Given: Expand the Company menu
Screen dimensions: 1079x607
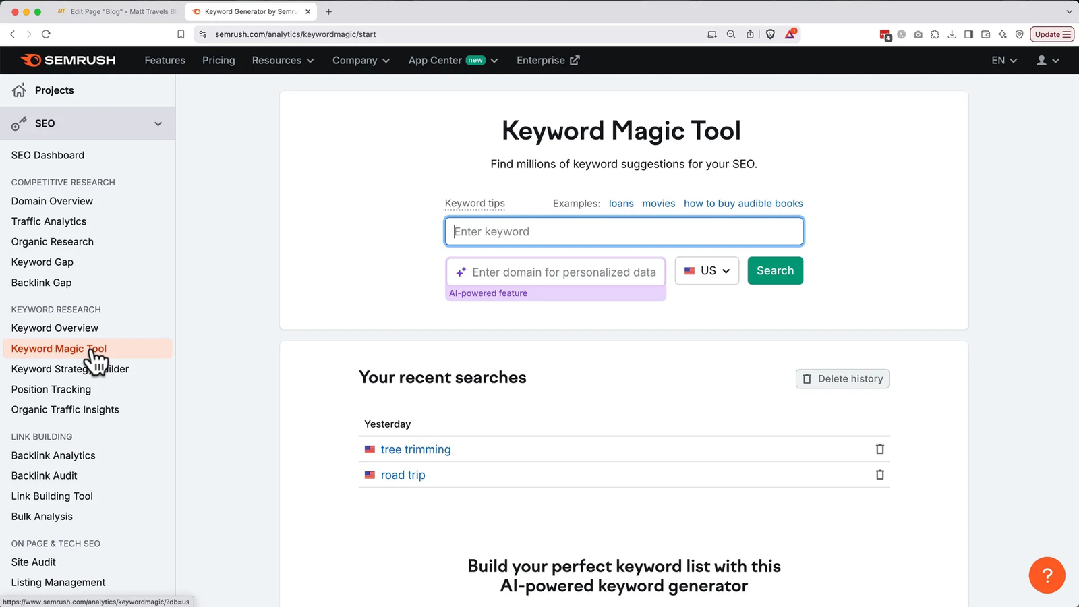Looking at the screenshot, I should click(x=361, y=60).
